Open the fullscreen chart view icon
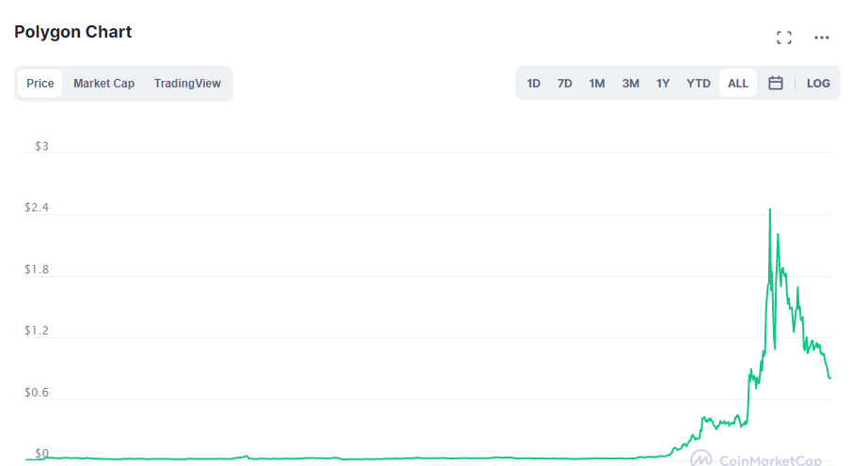 [783, 38]
